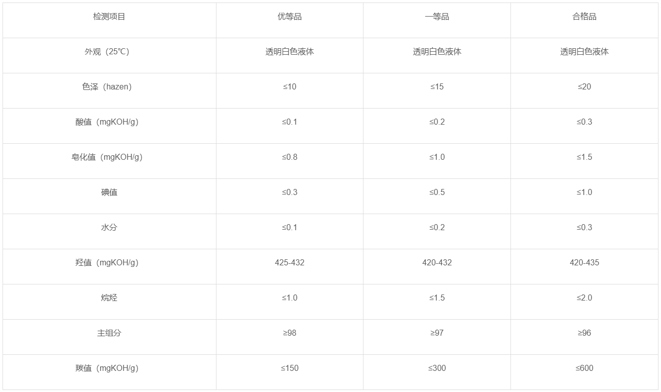Click the ≥98 main component cell

coord(289,333)
